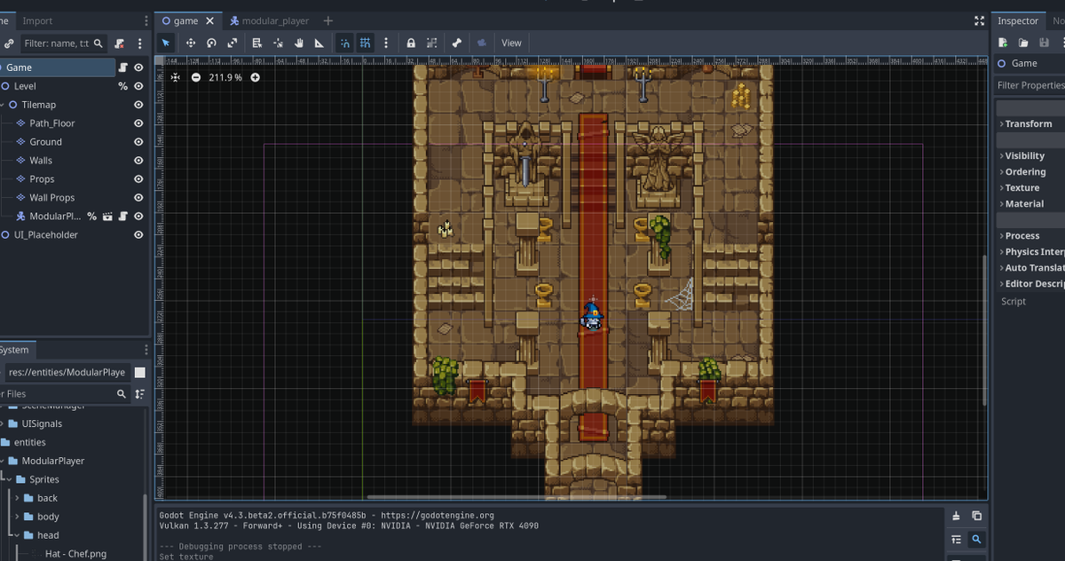
Task: Switch to the modular_player scene tab
Action: pyautogui.click(x=269, y=20)
